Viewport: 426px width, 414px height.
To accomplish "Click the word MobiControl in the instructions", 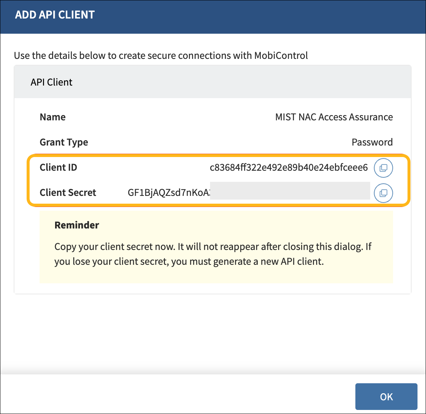I will (x=281, y=56).
